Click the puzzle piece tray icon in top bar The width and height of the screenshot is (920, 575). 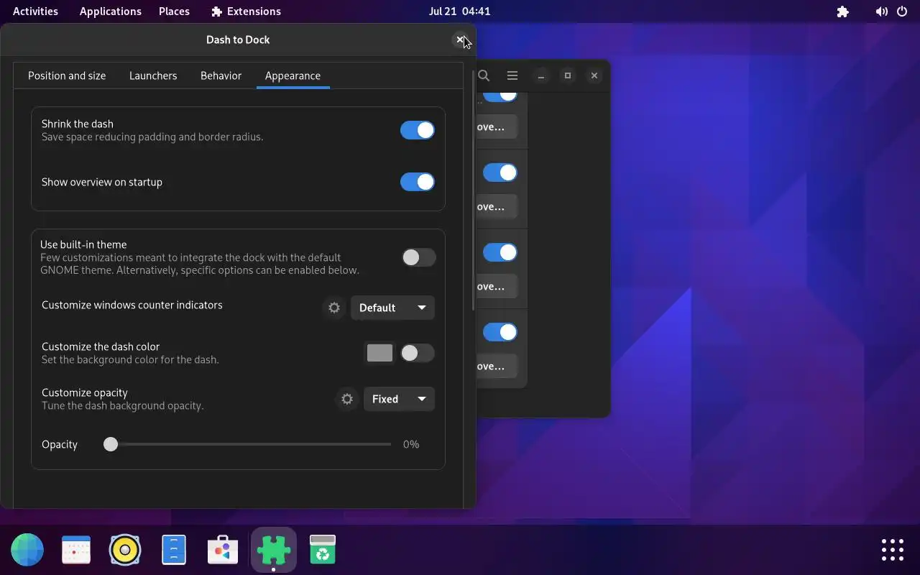pos(843,11)
